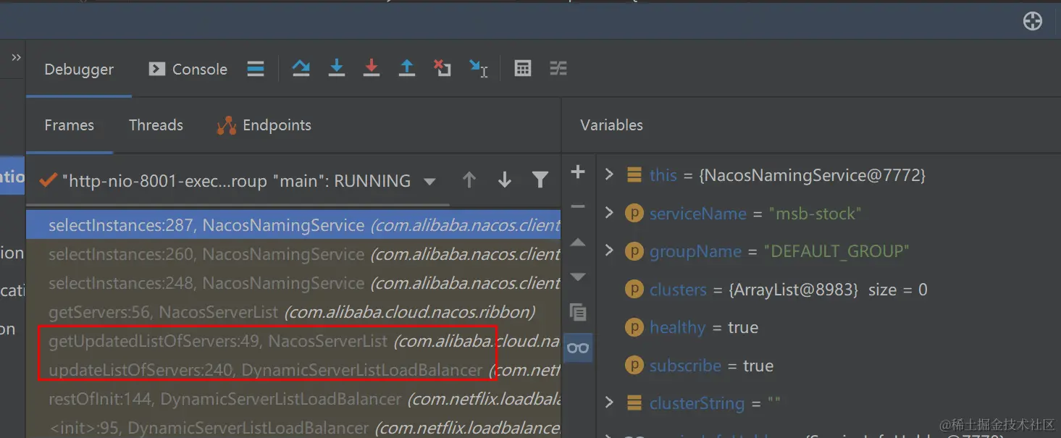
Task: Select frame <init>:95, DynamicServerListLoadBalancer
Action: pos(293,427)
